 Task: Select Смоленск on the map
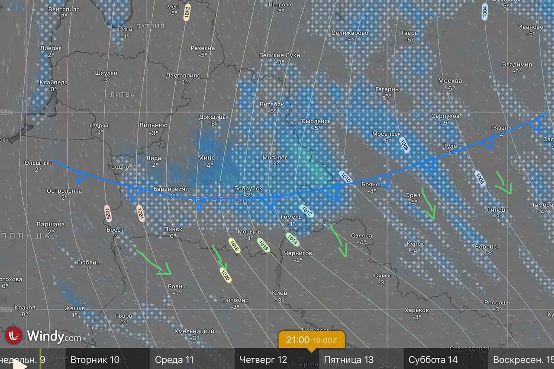point(316,121)
